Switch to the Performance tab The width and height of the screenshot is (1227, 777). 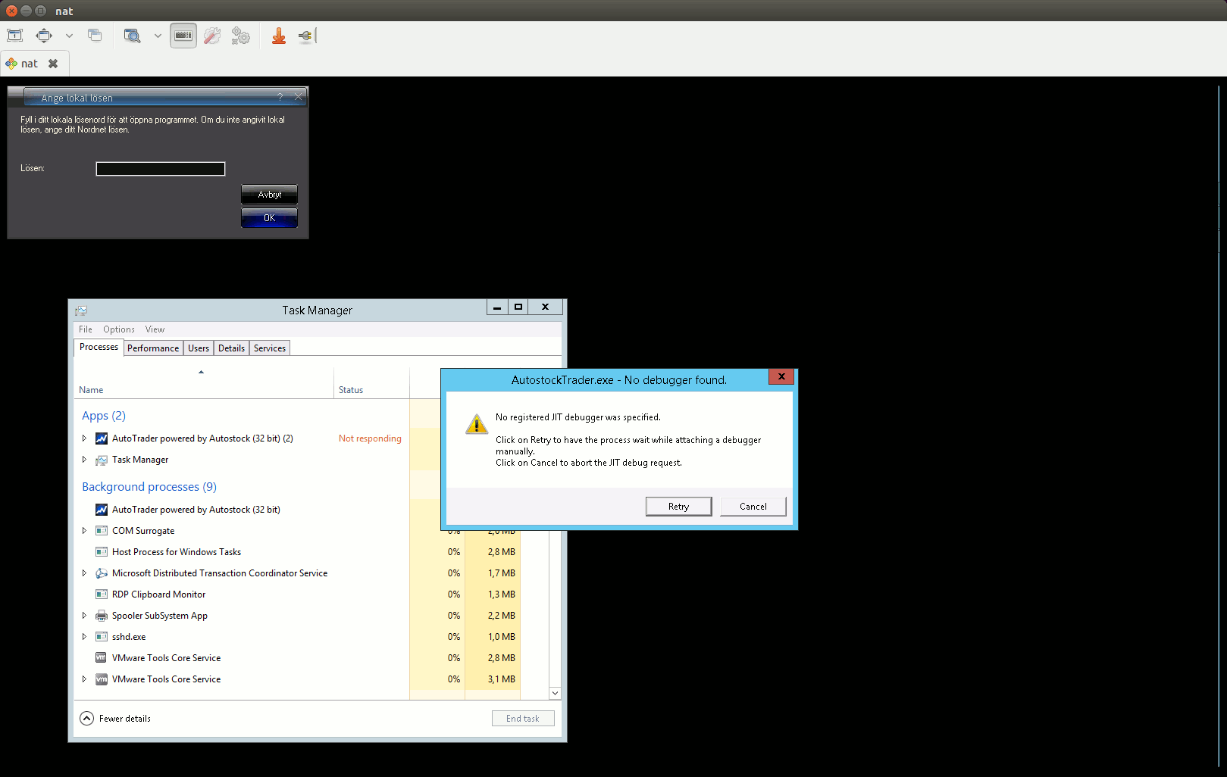click(x=153, y=348)
